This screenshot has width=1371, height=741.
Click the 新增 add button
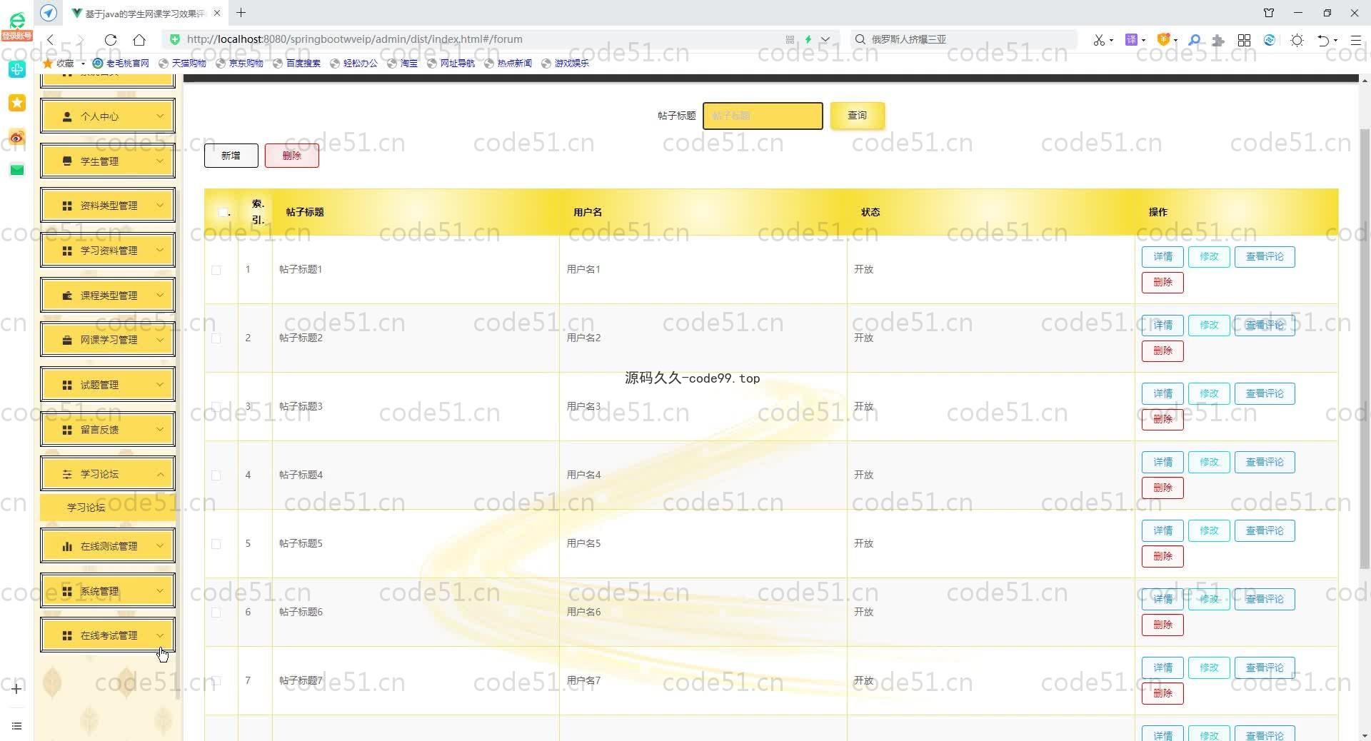(x=231, y=156)
